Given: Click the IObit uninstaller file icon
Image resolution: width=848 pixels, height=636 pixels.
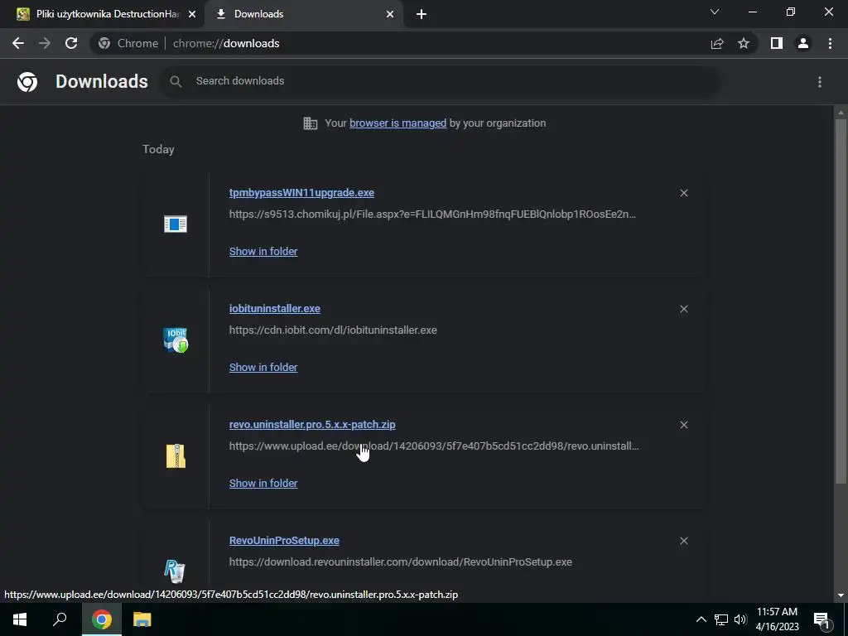Looking at the screenshot, I should [176, 340].
